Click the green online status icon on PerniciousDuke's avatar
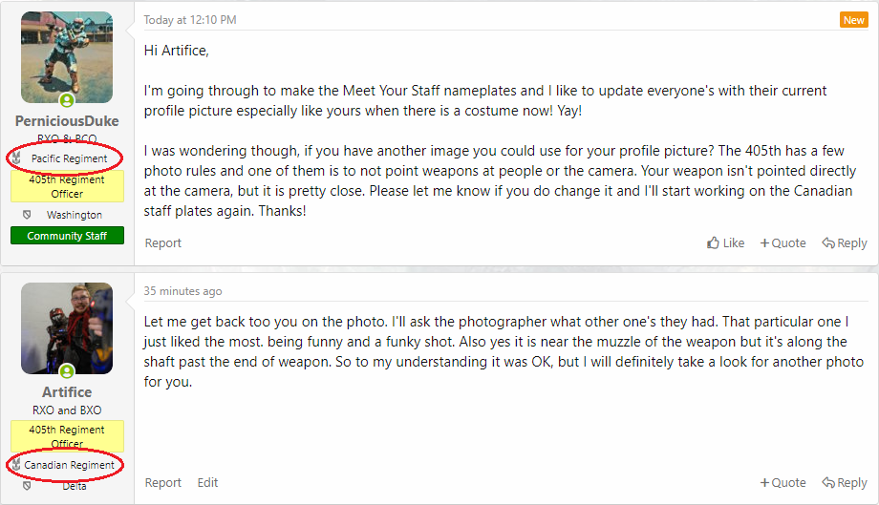The image size is (879, 505). click(67, 100)
